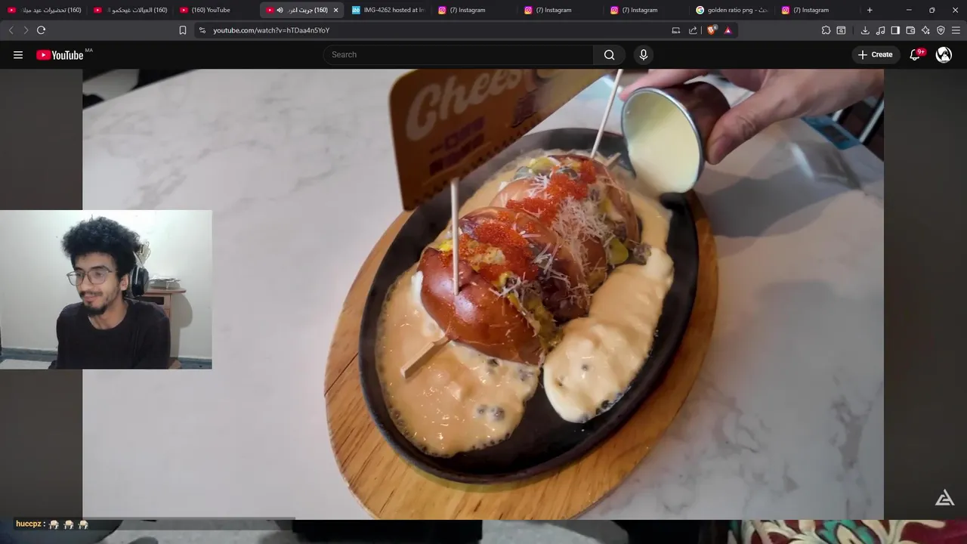
Task: Reload the page in browser toolbar
Action: coord(41,30)
